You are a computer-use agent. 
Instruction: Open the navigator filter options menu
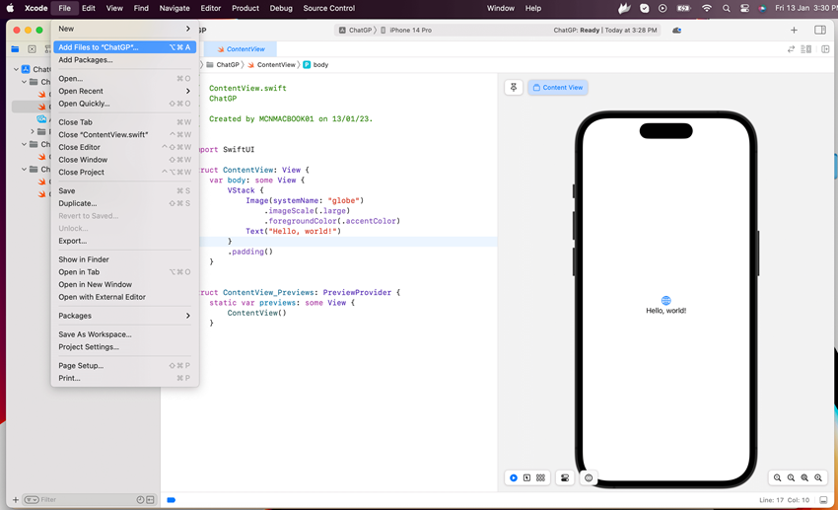pyautogui.click(x=32, y=500)
